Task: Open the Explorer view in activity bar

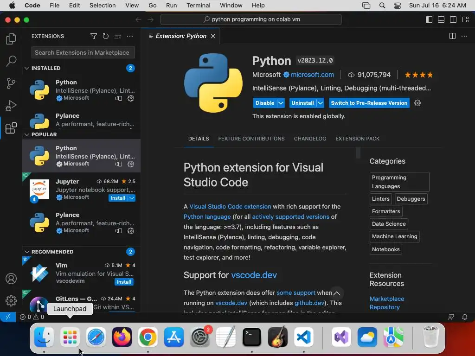Action: click(x=11, y=39)
